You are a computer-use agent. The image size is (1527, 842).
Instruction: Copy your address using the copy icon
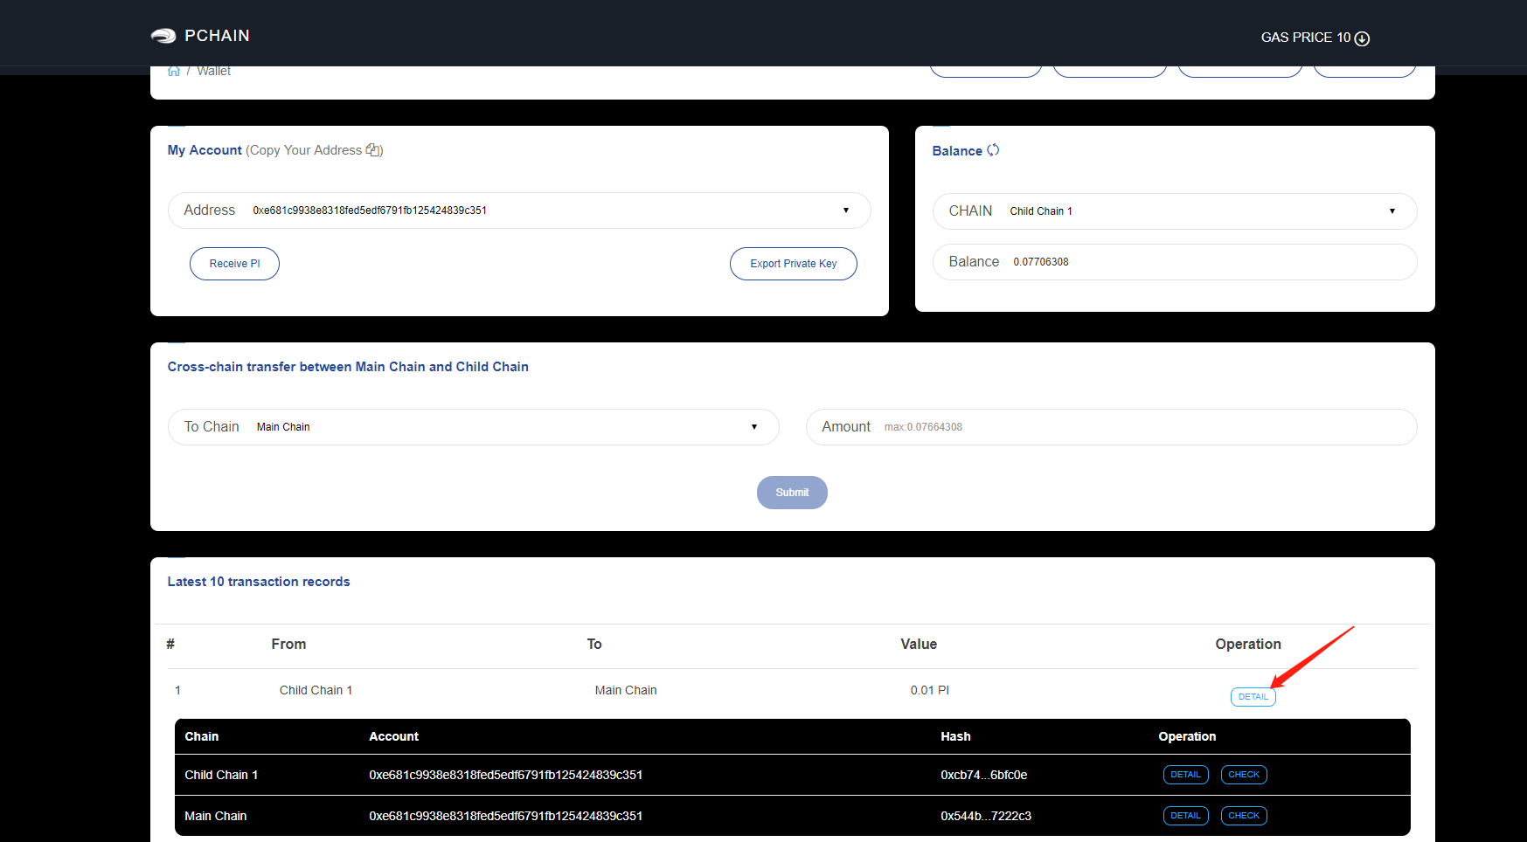pos(373,150)
